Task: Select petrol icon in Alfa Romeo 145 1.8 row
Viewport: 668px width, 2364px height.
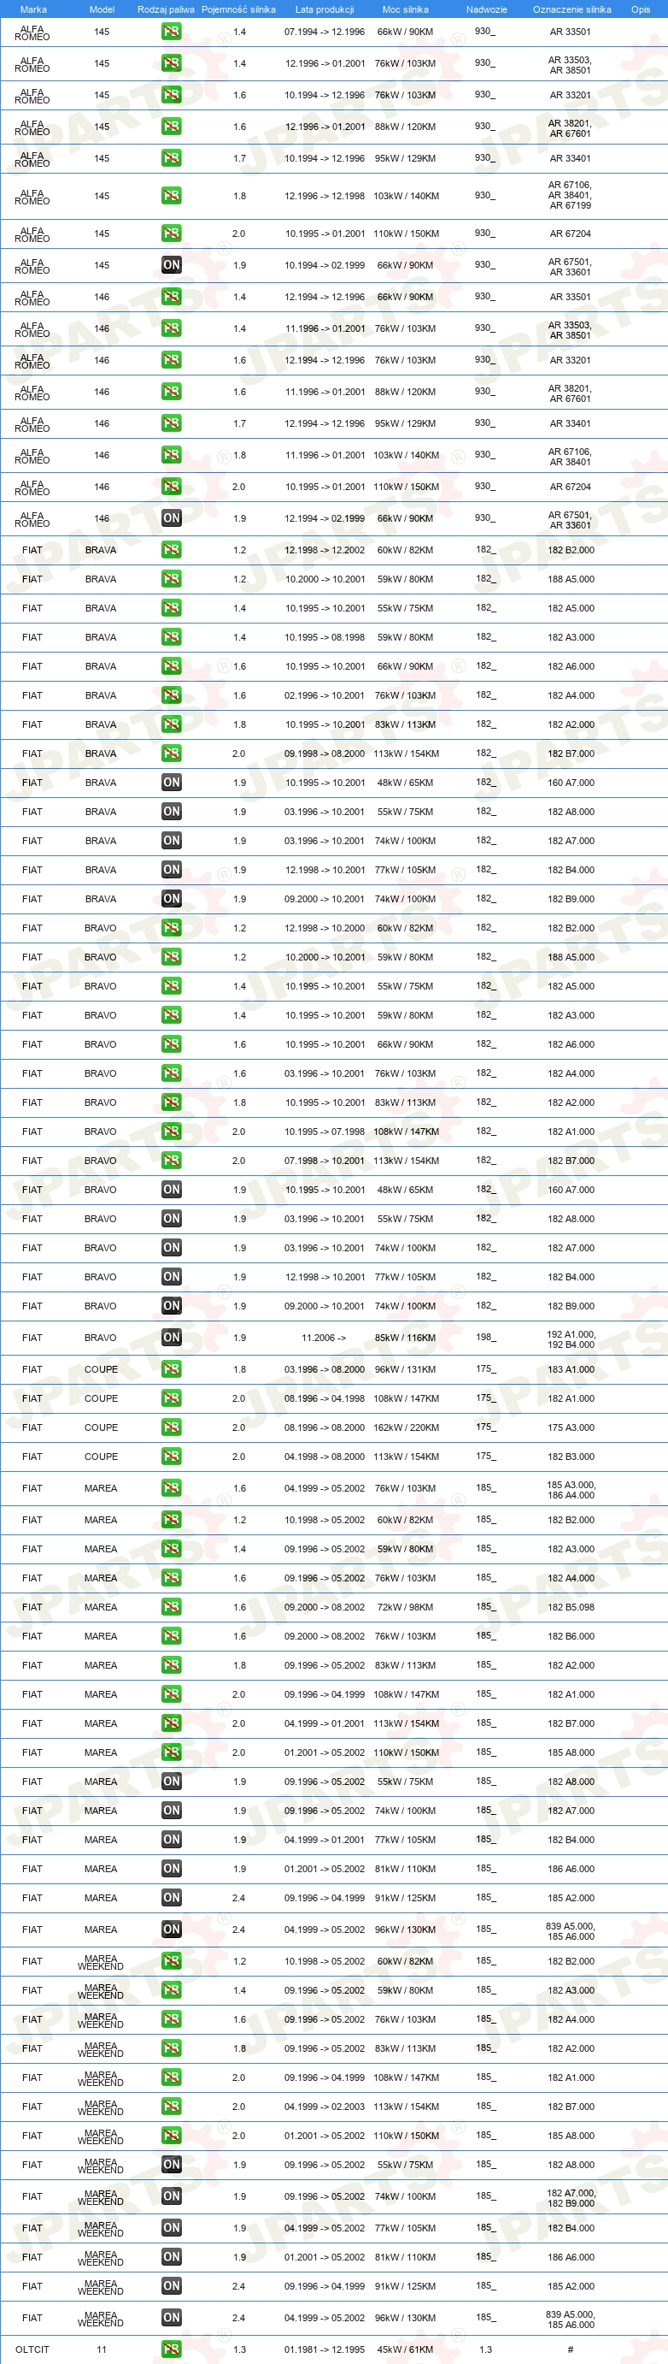Action: click(172, 196)
